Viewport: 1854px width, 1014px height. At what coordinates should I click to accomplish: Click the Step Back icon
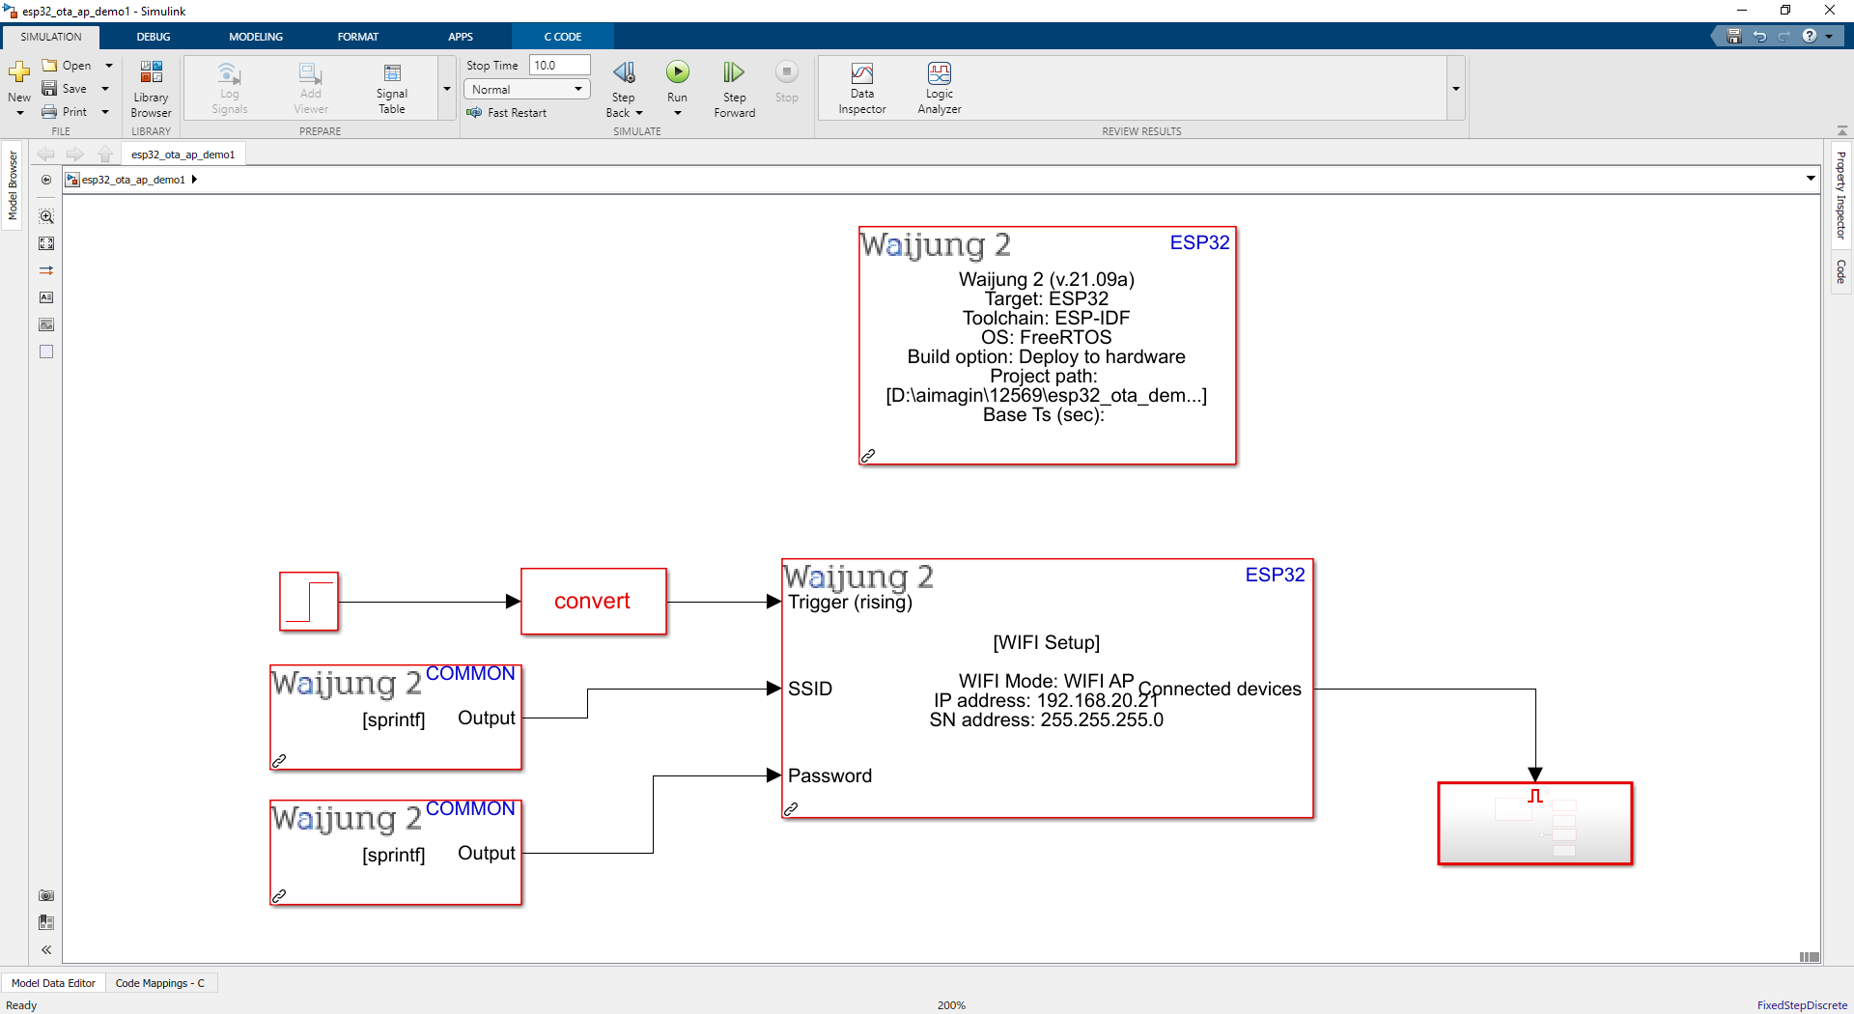click(624, 73)
